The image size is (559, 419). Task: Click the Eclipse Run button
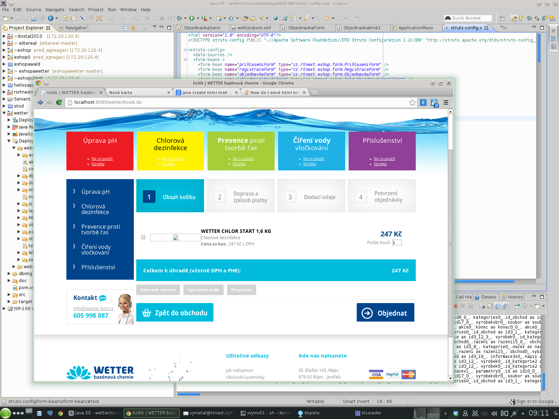point(192,18)
